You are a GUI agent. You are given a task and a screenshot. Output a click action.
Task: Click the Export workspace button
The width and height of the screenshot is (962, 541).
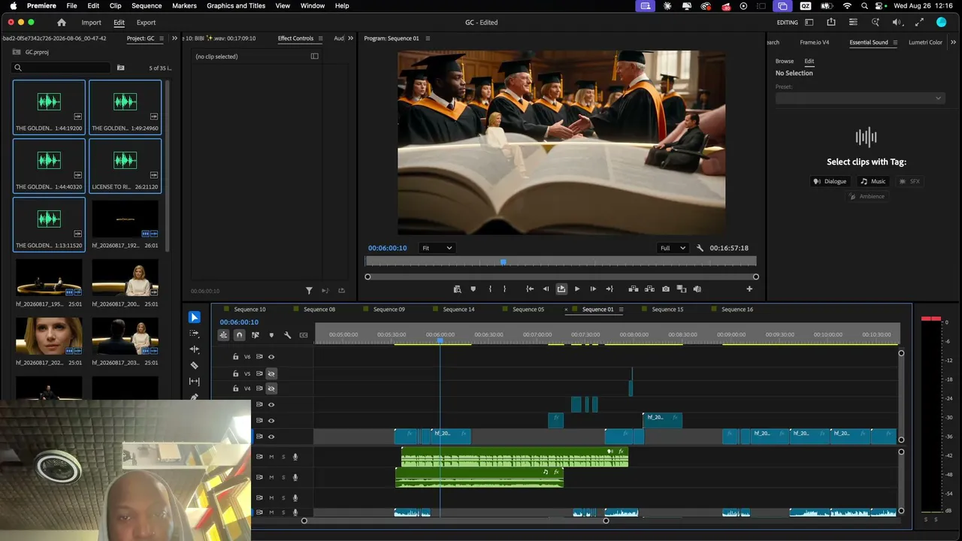click(146, 23)
